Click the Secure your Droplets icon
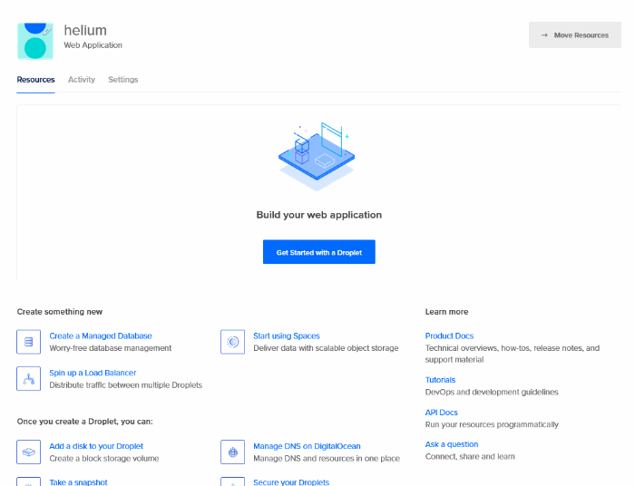Image resolution: width=635 pixels, height=486 pixels. 233,481
